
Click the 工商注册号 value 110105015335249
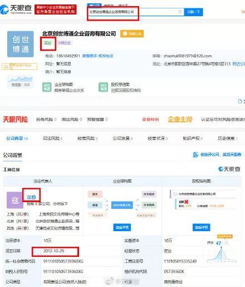pyautogui.click(x=180, y=261)
